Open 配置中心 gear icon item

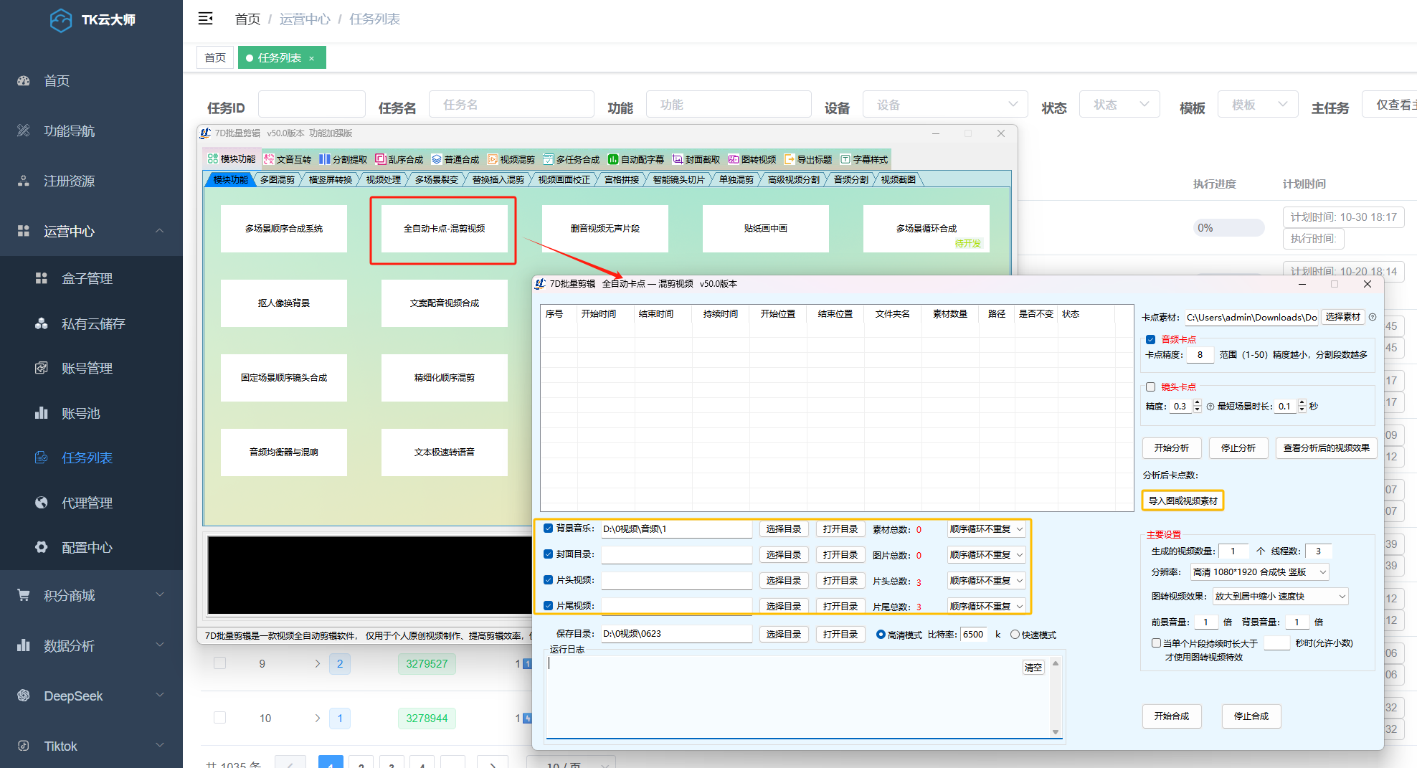coord(42,547)
